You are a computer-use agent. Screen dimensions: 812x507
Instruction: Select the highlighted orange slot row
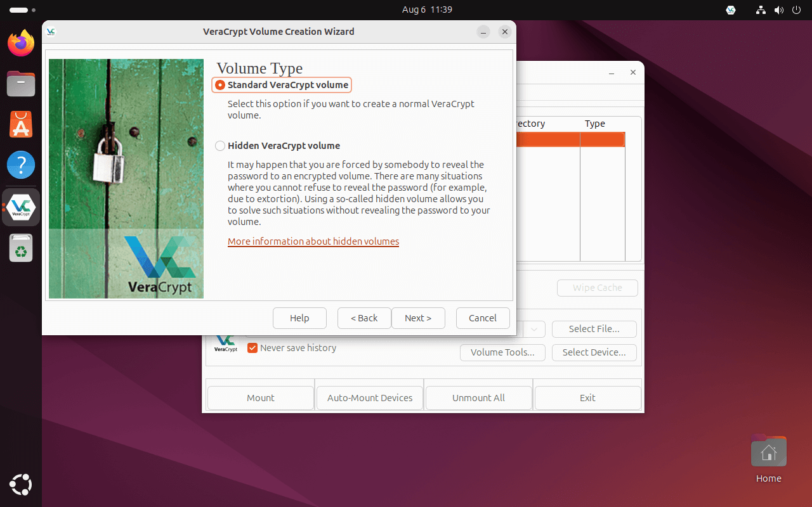pos(571,139)
